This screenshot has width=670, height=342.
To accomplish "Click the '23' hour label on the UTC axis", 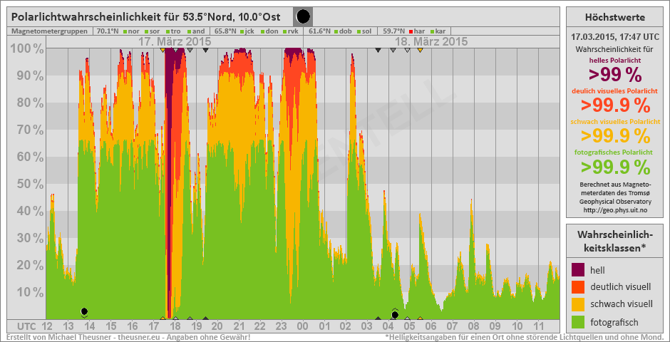I will [282, 328].
